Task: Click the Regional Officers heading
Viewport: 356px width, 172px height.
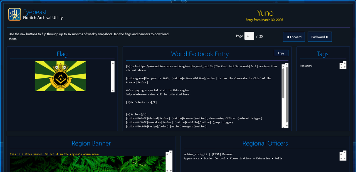Action: coord(265,143)
